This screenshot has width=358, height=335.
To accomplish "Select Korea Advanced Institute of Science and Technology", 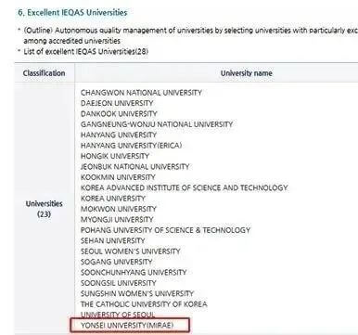I will coord(185,187).
